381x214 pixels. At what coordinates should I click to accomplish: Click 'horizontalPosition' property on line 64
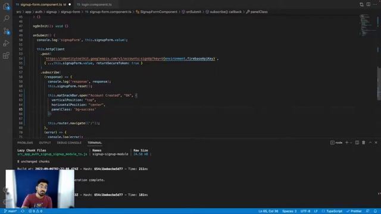[x=68, y=105]
